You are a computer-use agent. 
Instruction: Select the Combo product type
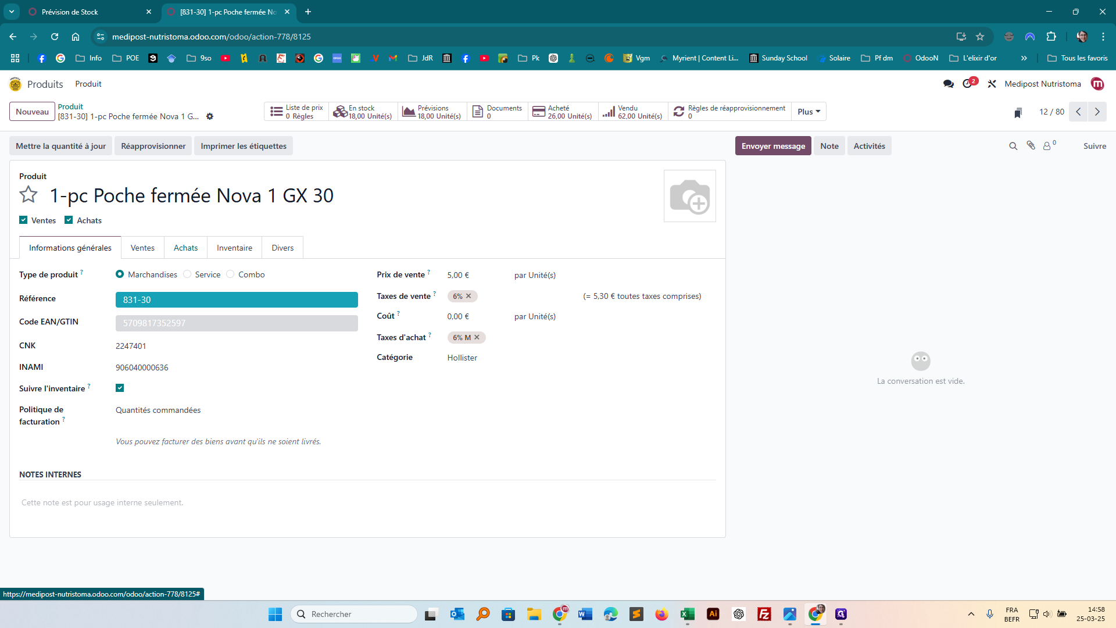230,274
